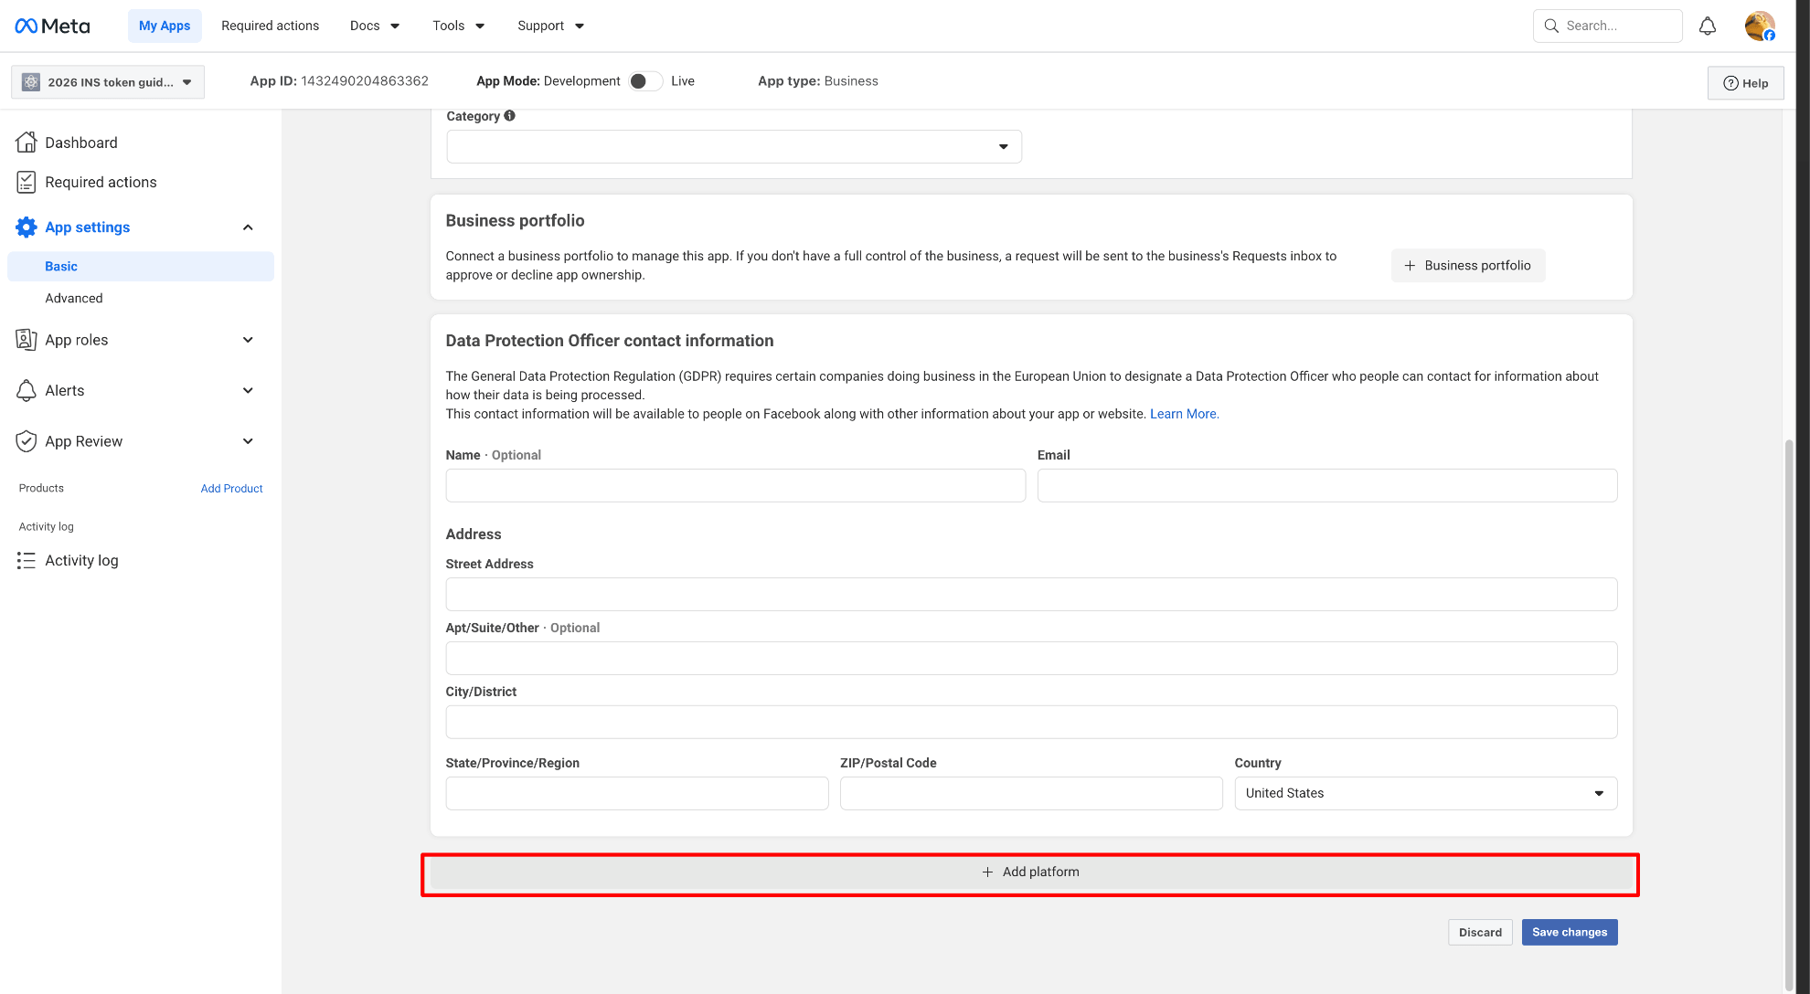Expand the App roles section
1810x994 pixels.
[248, 340]
